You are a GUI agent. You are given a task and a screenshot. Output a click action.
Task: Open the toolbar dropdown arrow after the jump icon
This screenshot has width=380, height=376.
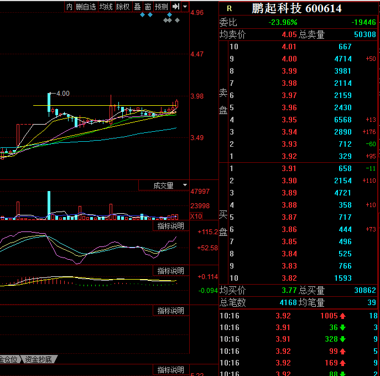185,7
